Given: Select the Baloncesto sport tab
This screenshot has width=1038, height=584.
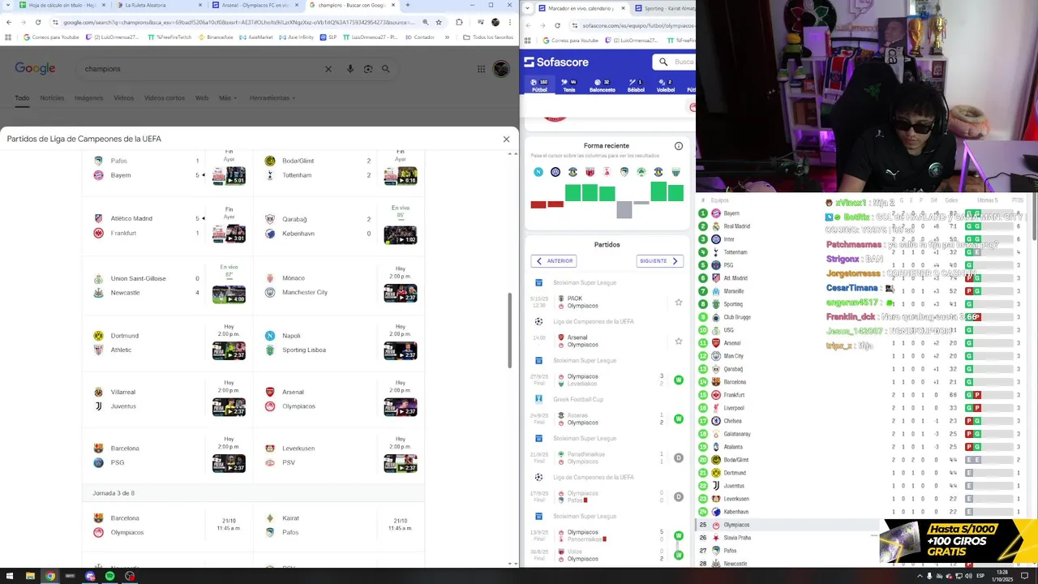Looking at the screenshot, I should [603, 85].
